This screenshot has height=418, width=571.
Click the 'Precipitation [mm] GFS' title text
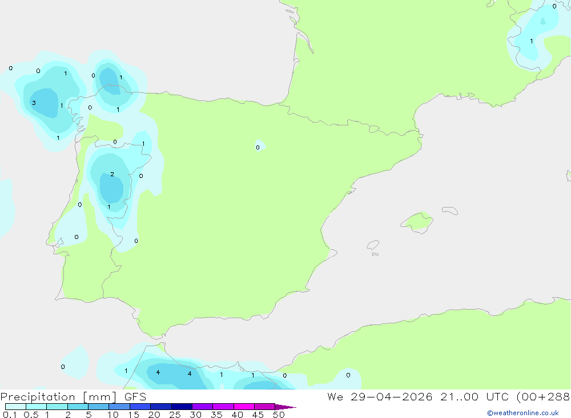[x=73, y=397]
